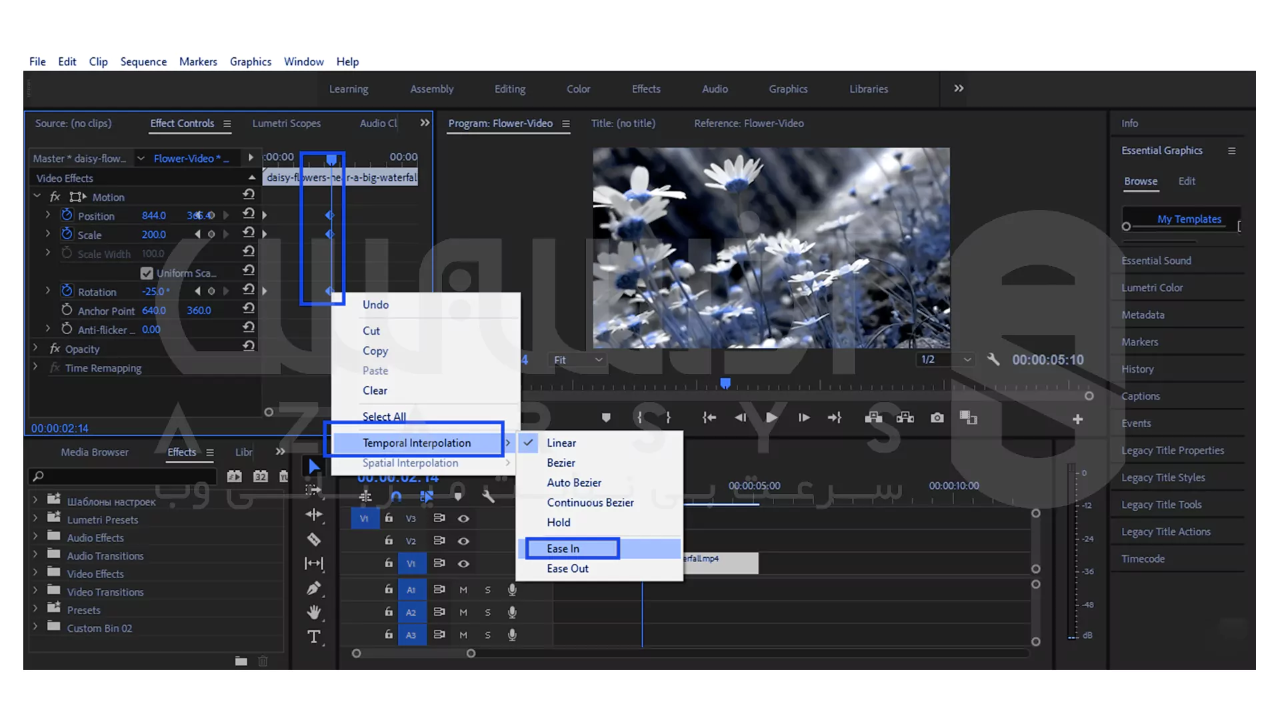Screen dimensions: 1280x720
Task: Expand the Opacity effect properties
Action: point(35,348)
